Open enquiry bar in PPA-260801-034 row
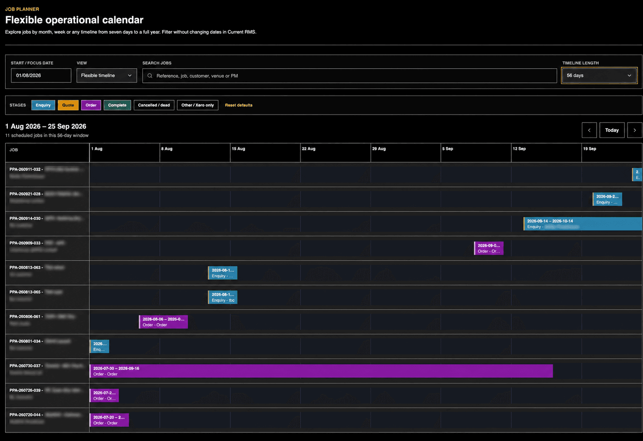The width and height of the screenshot is (643, 441). point(99,346)
